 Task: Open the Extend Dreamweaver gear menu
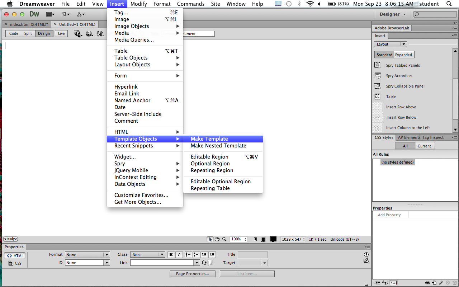pos(66,14)
